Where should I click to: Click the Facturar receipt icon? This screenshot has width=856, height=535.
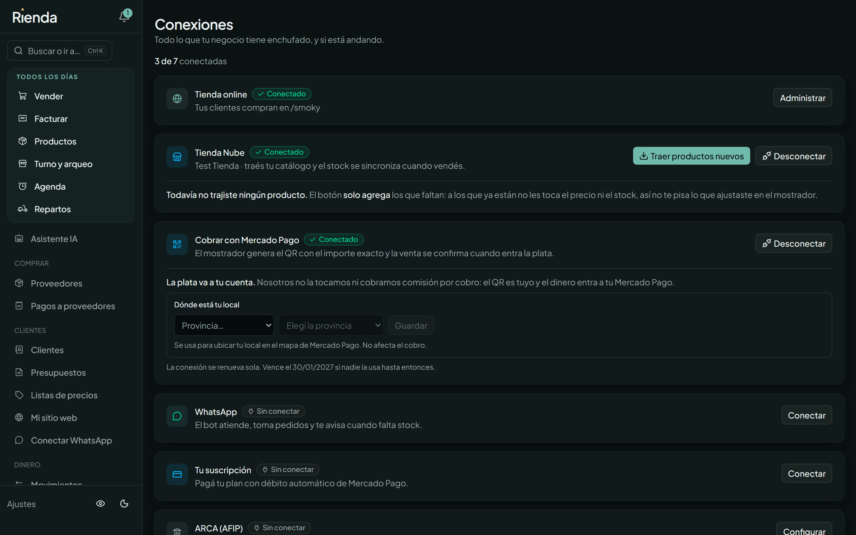pos(23,119)
